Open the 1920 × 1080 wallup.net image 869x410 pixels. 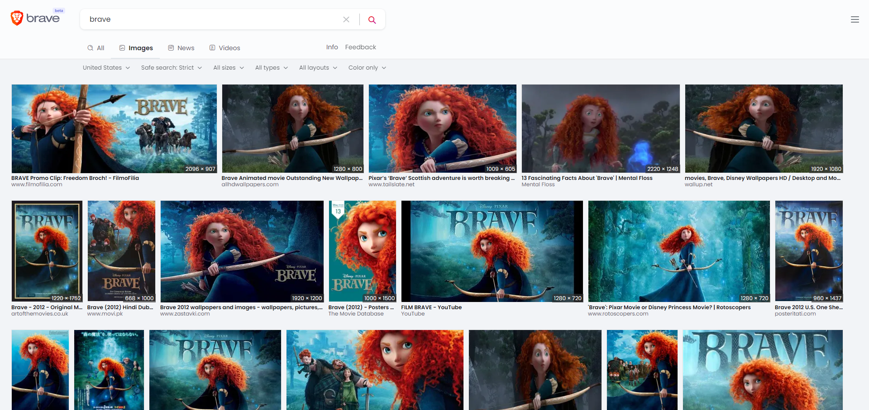click(764, 129)
